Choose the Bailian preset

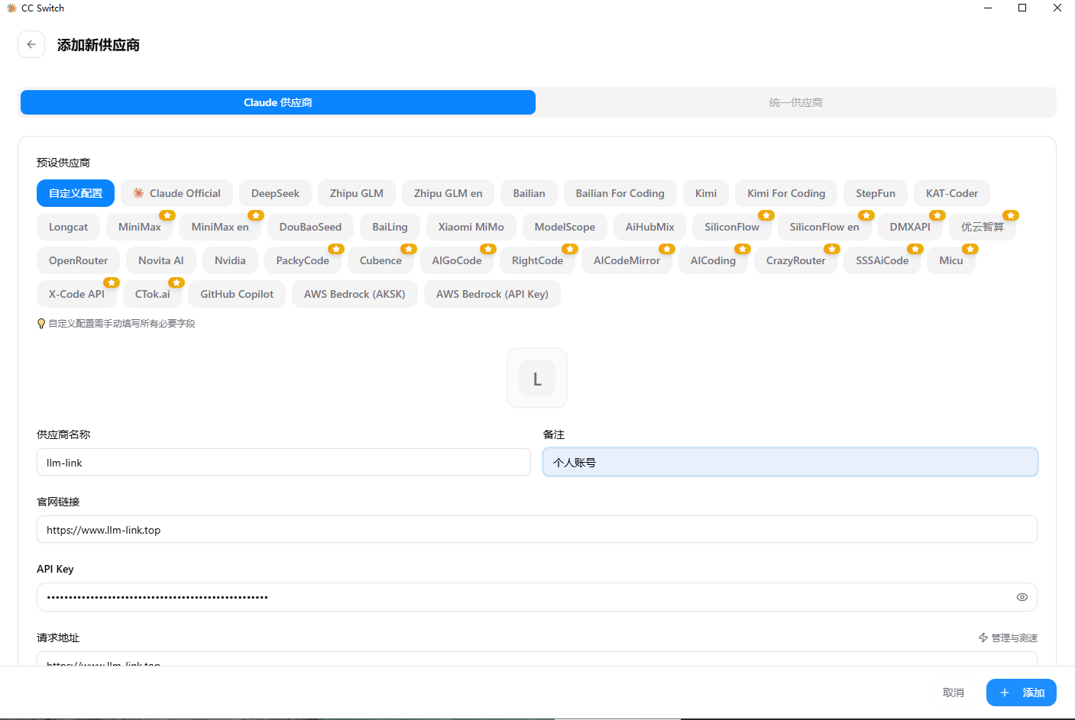click(x=529, y=193)
